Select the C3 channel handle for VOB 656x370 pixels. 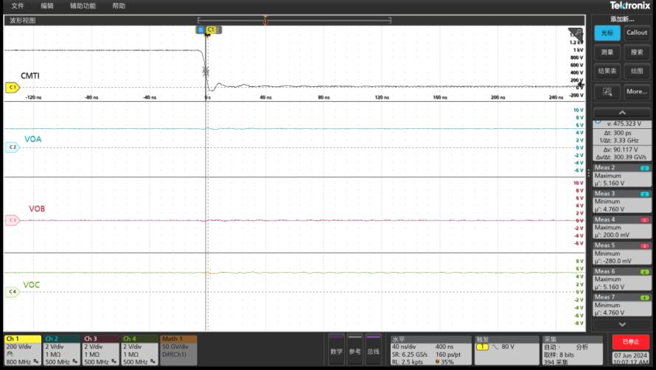pyautogui.click(x=13, y=220)
